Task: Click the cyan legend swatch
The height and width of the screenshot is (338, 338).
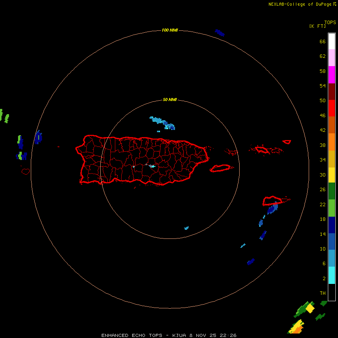Action: [x=332, y=275]
